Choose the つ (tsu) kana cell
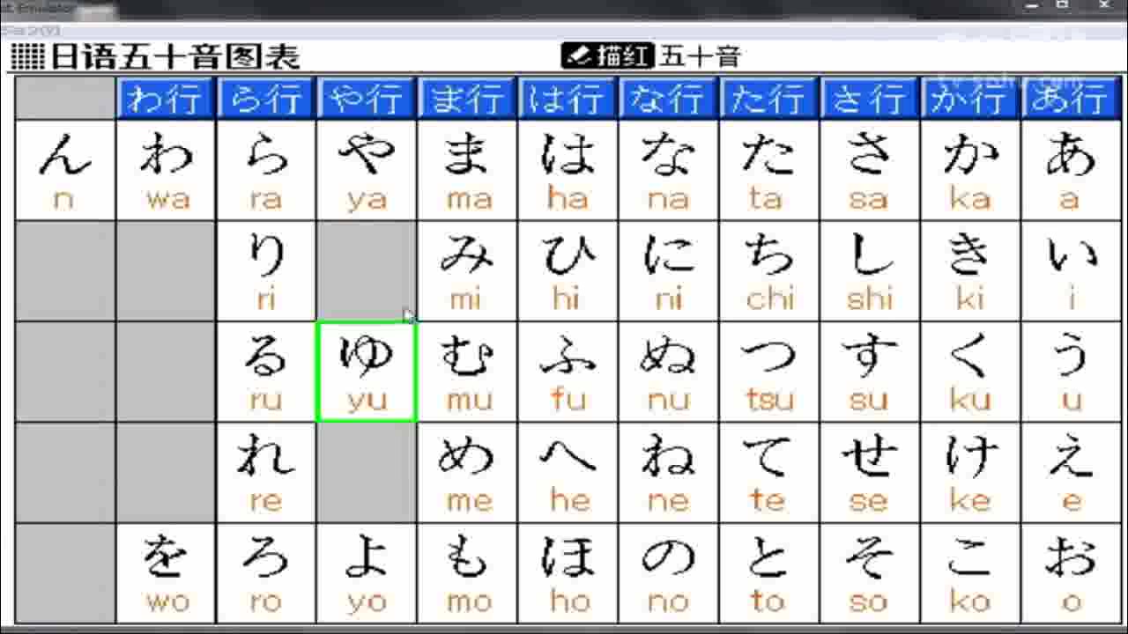 pyautogui.click(x=769, y=372)
